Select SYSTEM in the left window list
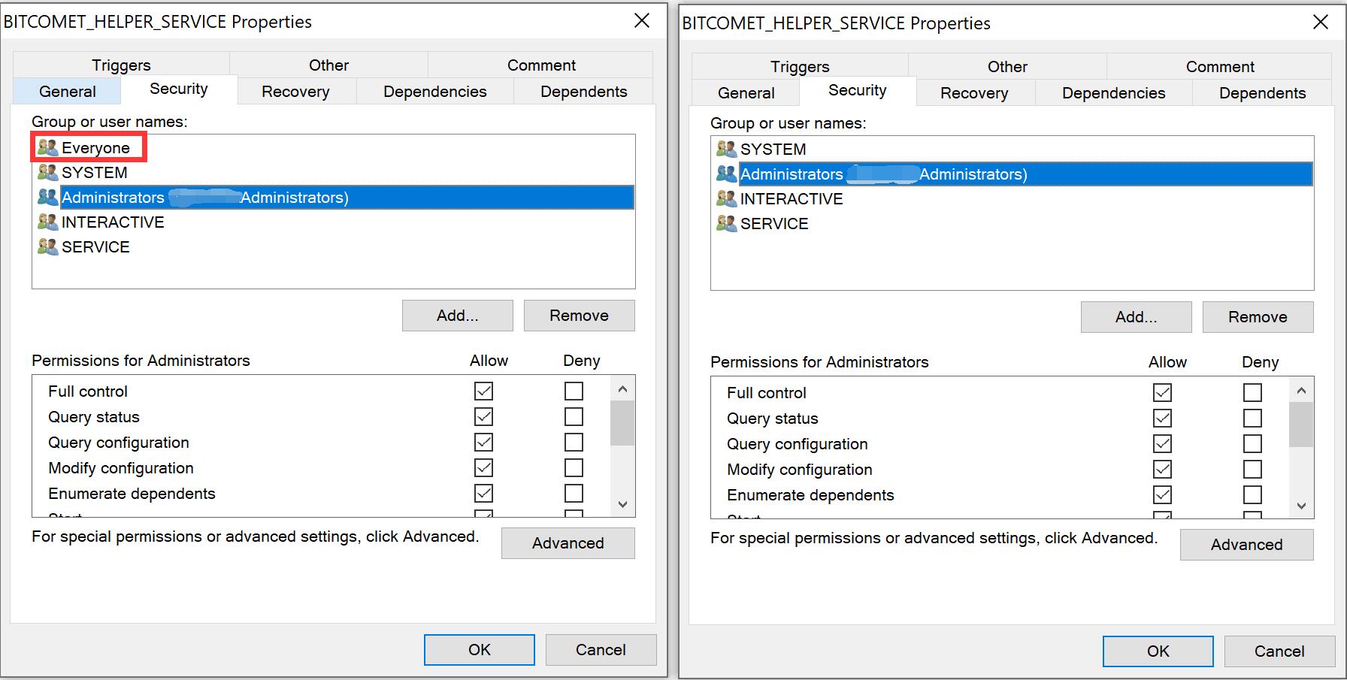 click(95, 173)
